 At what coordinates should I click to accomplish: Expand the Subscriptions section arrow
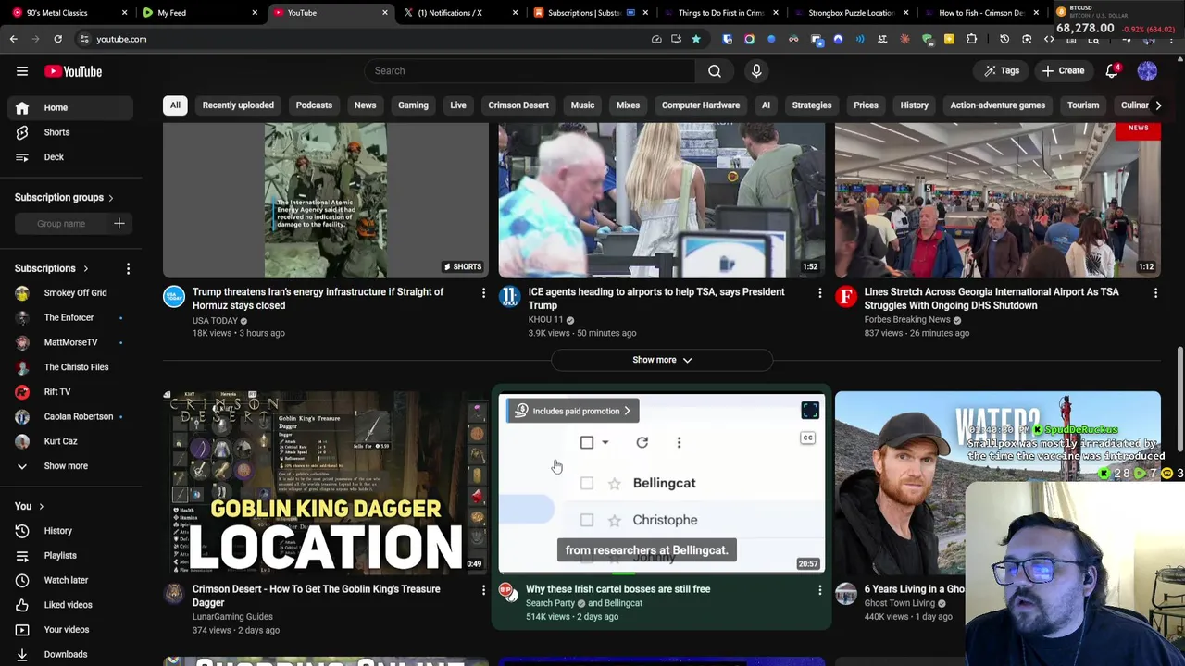click(85, 268)
